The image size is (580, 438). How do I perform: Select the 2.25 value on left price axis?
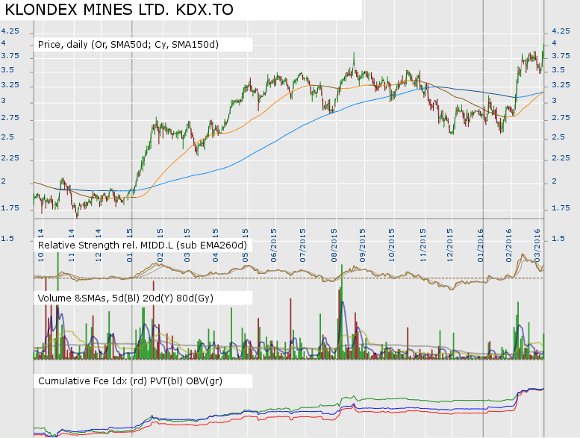(10, 158)
